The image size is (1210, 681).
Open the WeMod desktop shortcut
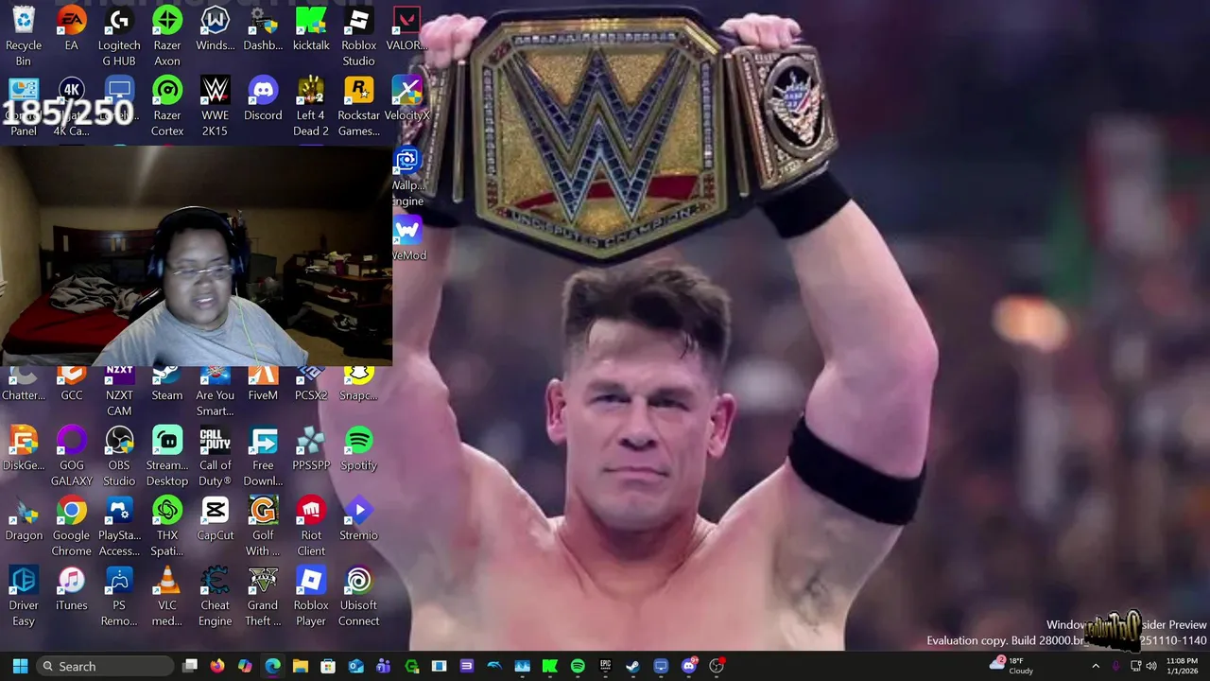(408, 237)
